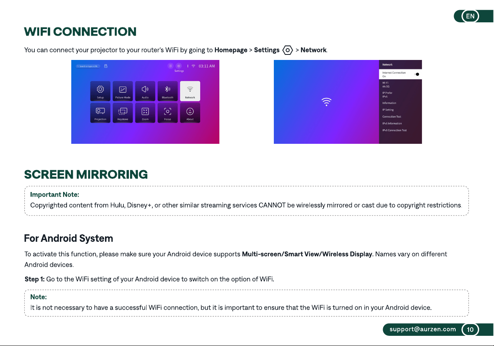The width and height of the screenshot is (494, 346).
Task: Click 'Multi-screen/Smart View/Wireless Display.' bold text
Action: tap(308, 254)
